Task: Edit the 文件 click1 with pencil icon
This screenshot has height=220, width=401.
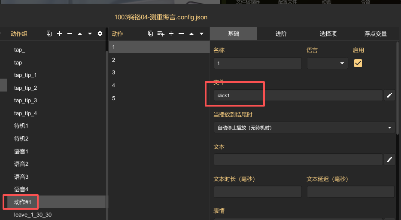Action: tap(389, 95)
